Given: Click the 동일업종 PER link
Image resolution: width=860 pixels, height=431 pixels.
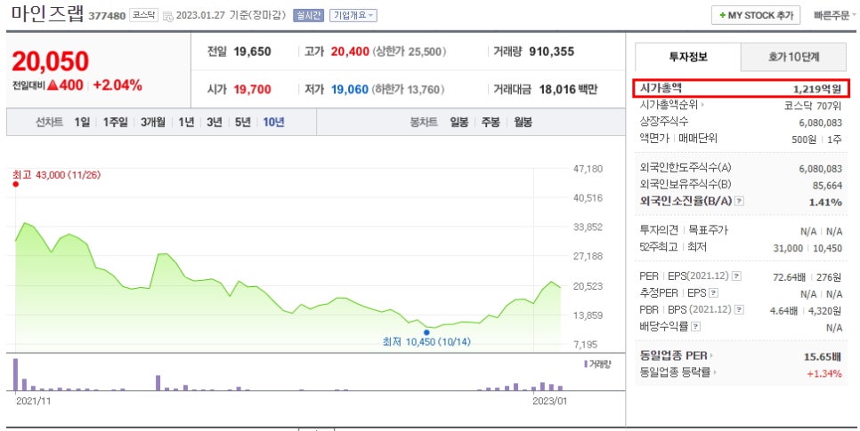Looking at the screenshot, I should pos(674,356).
